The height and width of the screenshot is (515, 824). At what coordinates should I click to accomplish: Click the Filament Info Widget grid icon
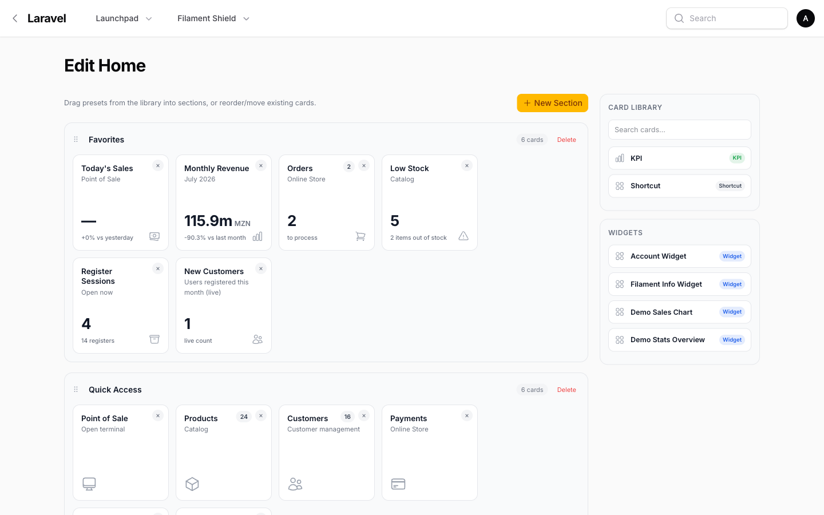(x=620, y=284)
